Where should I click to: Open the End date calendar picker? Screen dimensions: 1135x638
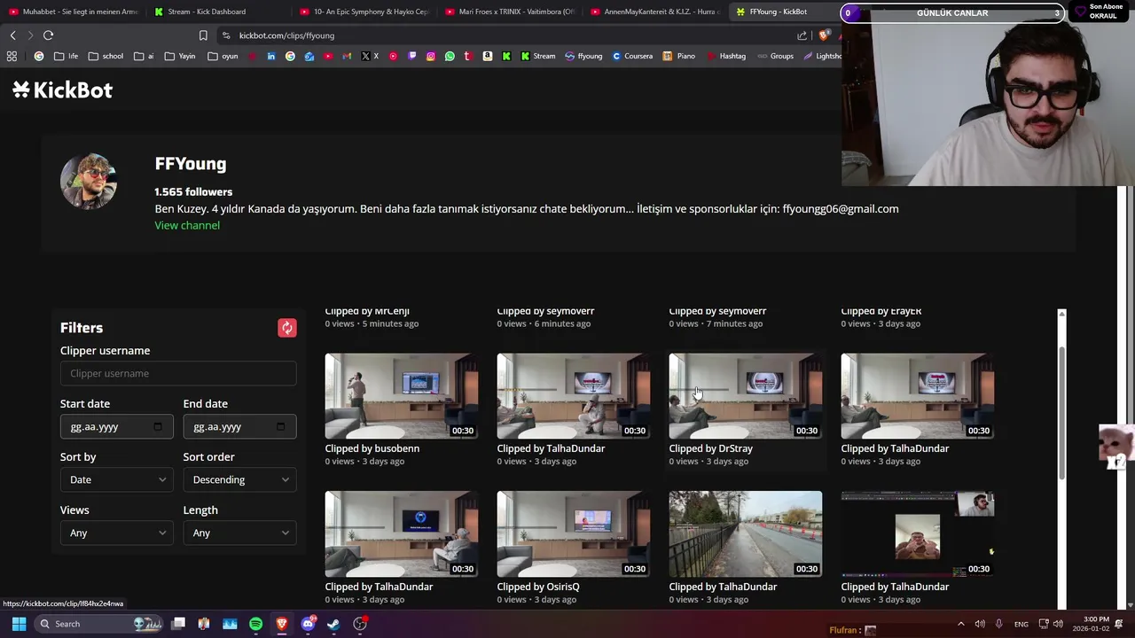(281, 426)
